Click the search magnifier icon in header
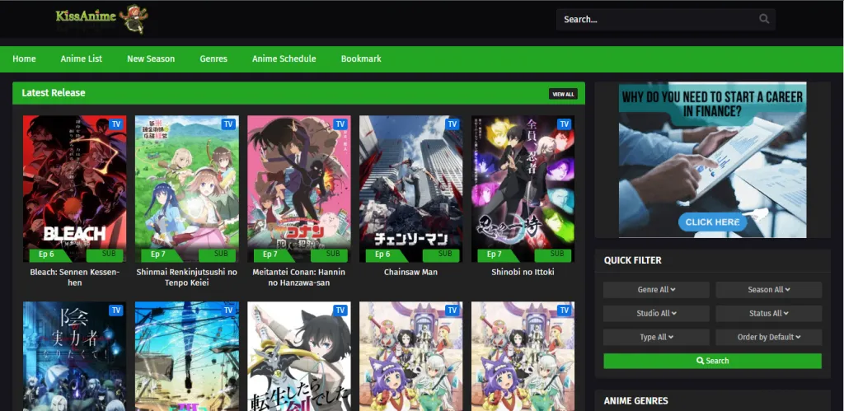 [x=764, y=20]
